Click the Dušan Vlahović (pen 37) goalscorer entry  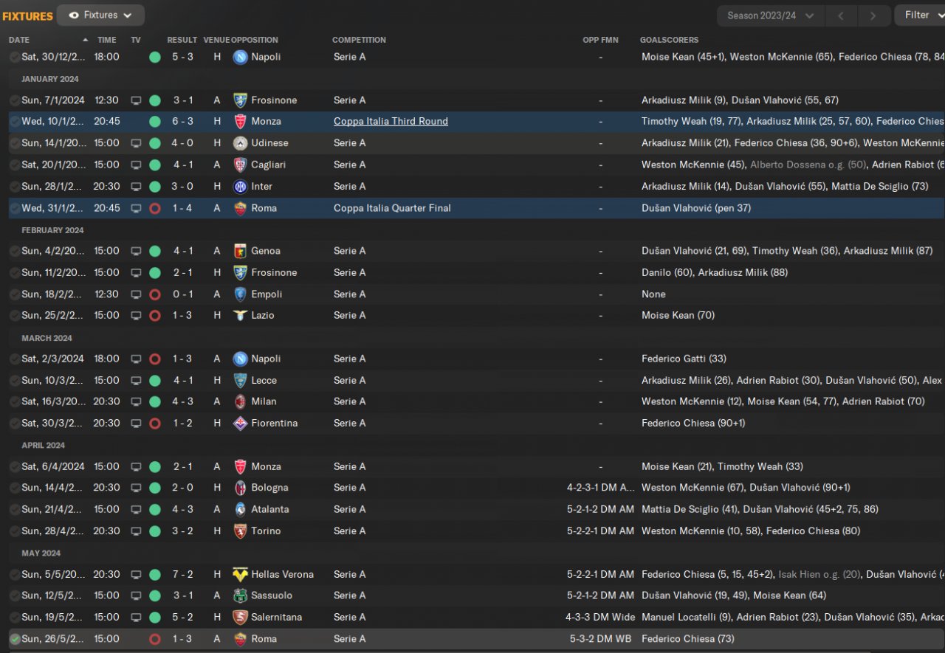pos(696,208)
